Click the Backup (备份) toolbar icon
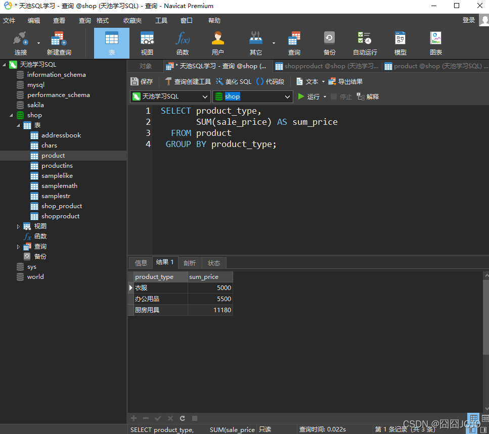 pos(329,43)
